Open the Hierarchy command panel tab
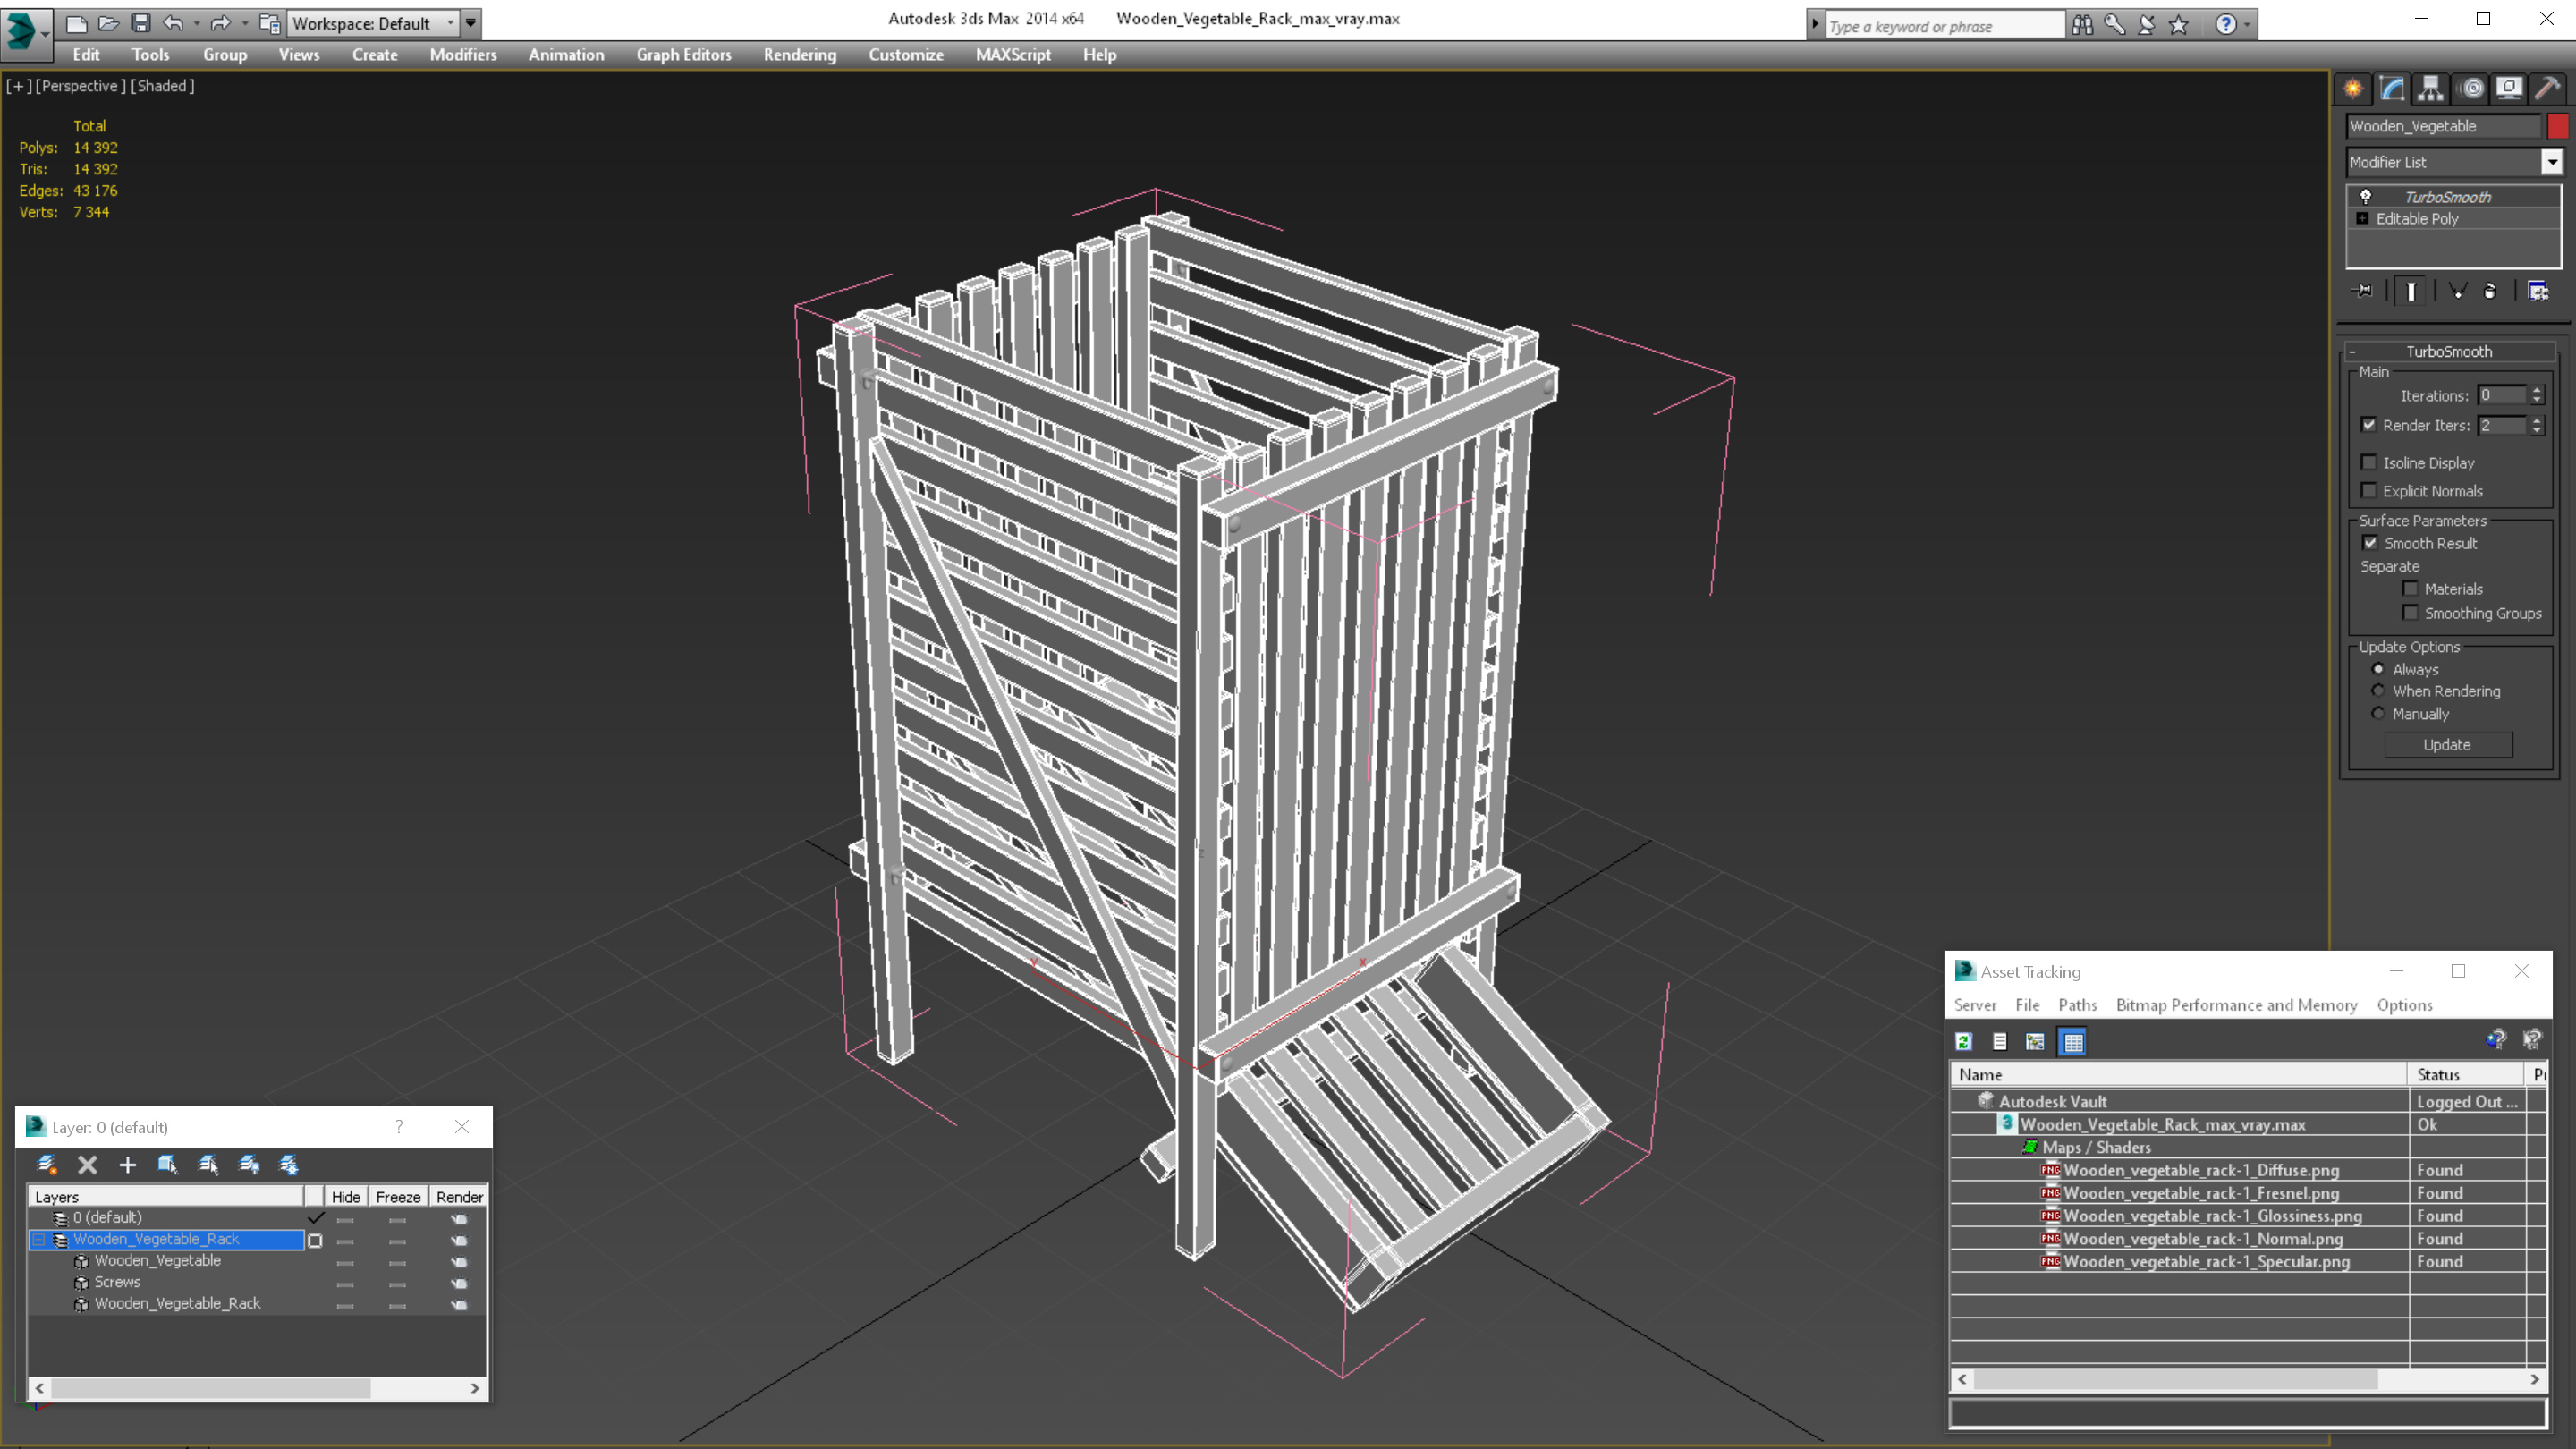Screen dimensions: 2576x1449 tap(2430, 89)
